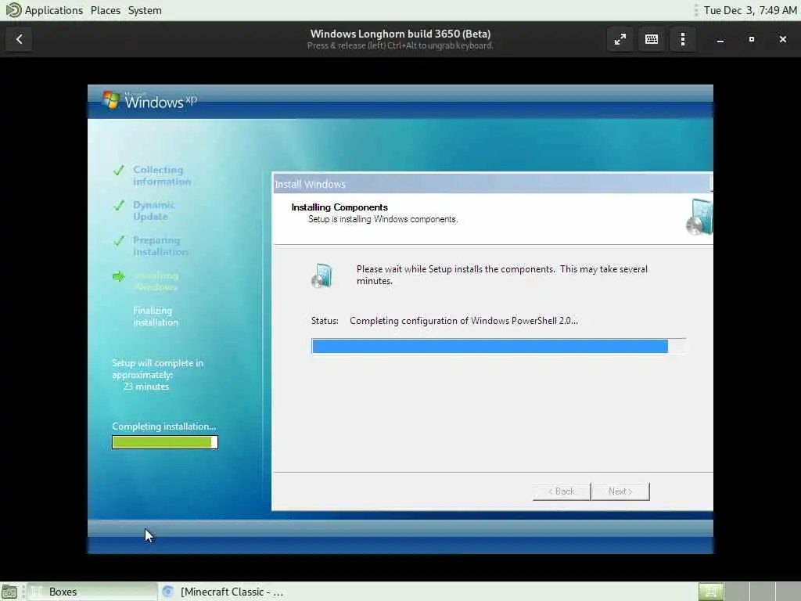The height and width of the screenshot is (601, 801).
Task: Click the Dynamic Update step label
Action: coord(153,211)
